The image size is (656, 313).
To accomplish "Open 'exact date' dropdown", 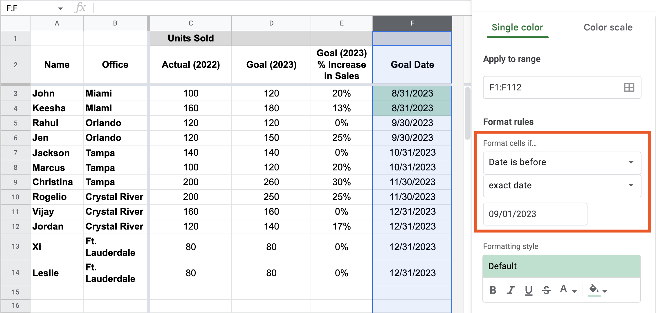I will click(x=562, y=185).
